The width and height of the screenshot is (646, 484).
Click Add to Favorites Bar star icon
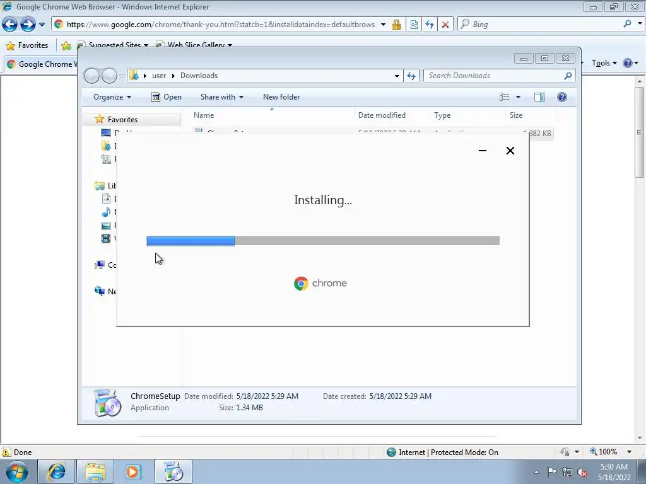(66, 45)
